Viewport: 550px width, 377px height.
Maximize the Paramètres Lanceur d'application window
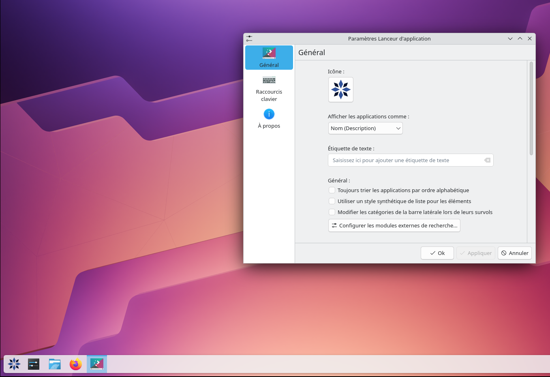(x=520, y=39)
